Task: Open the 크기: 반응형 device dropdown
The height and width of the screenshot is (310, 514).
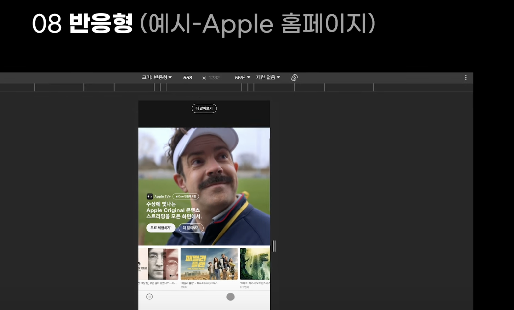Action: coord(157,77)
